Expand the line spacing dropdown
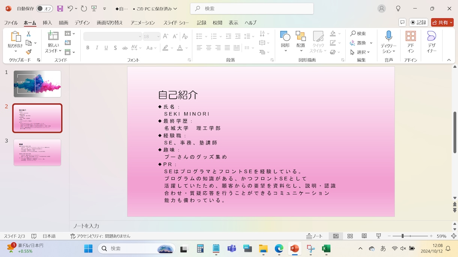This screenshot has width=458, height=257. (253, 36)
